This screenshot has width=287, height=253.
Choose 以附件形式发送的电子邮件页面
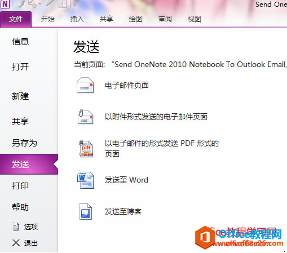(156, 117)
